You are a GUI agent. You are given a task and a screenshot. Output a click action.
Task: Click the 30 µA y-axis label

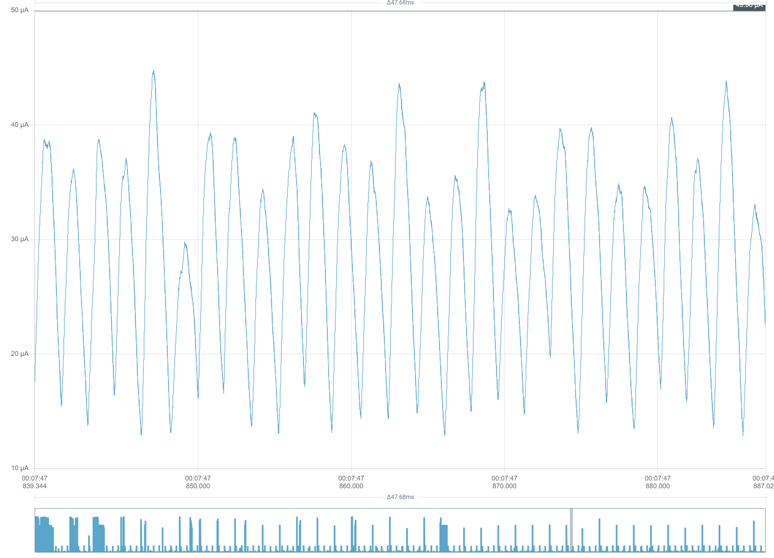tap(20, 239)
